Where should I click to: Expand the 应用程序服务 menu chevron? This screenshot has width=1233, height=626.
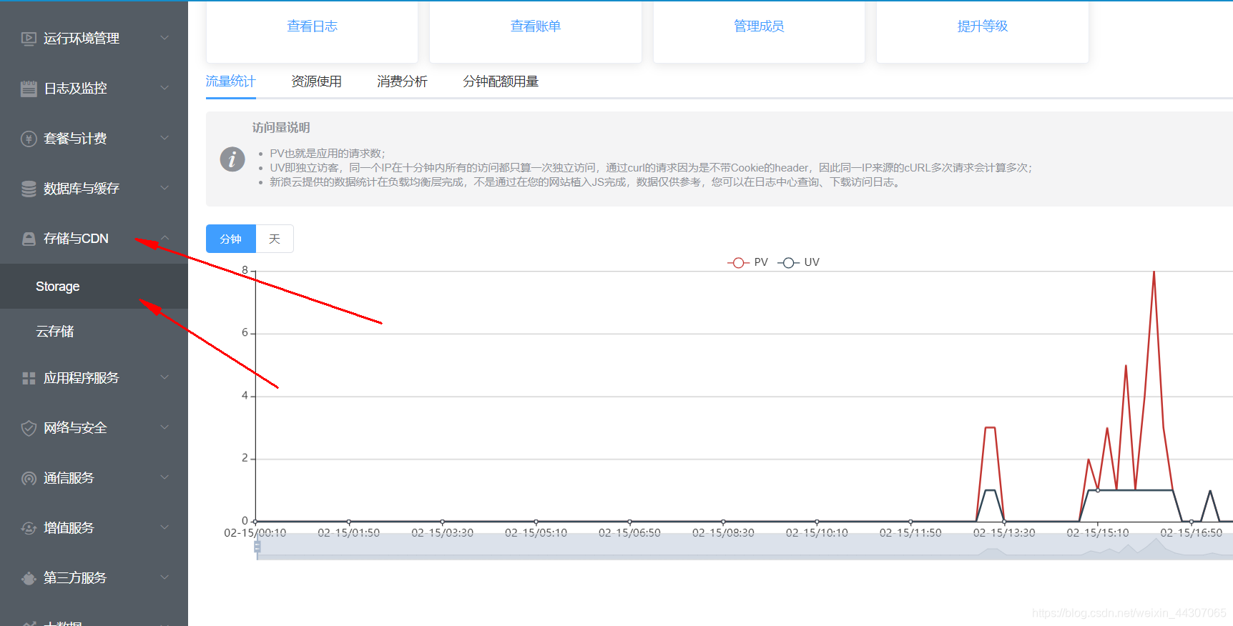(164, 377)
